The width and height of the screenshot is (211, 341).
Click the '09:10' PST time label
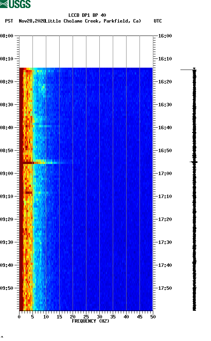[6, 196]
